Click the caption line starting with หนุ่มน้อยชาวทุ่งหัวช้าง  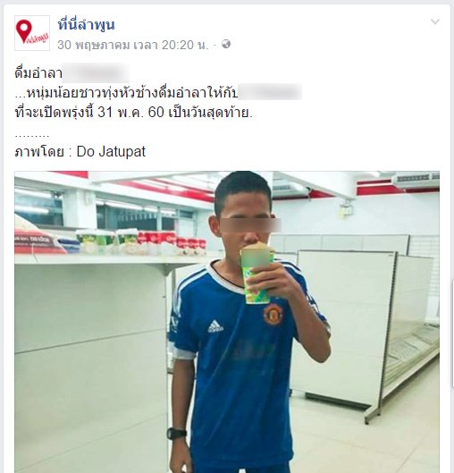pyautogui.click(x=126, y=93)
